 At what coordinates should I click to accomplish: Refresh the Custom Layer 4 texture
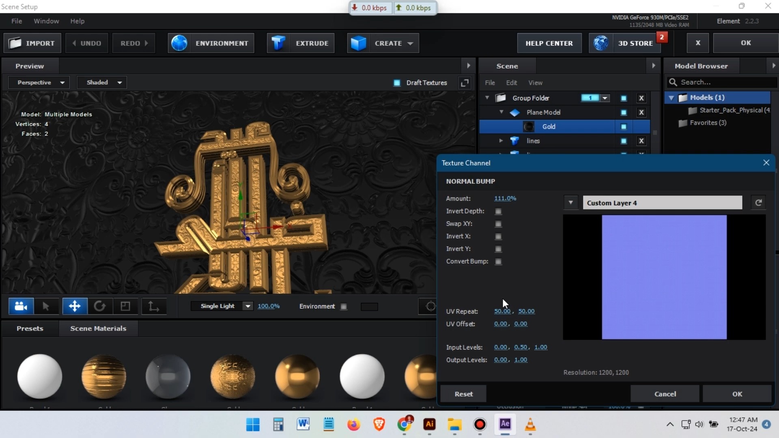758,202
